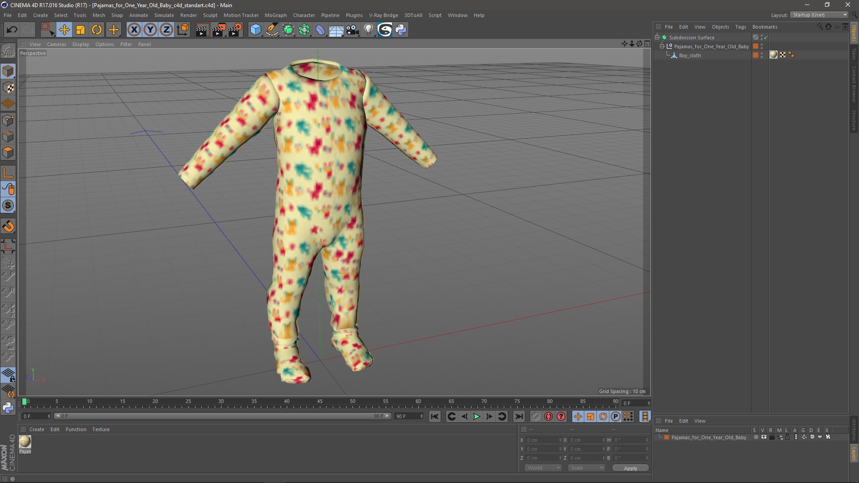The height and width of the screenshot is (483, 859).
Task: Click the Apply button in coordinates panel
Action: (x=630, y=468)
